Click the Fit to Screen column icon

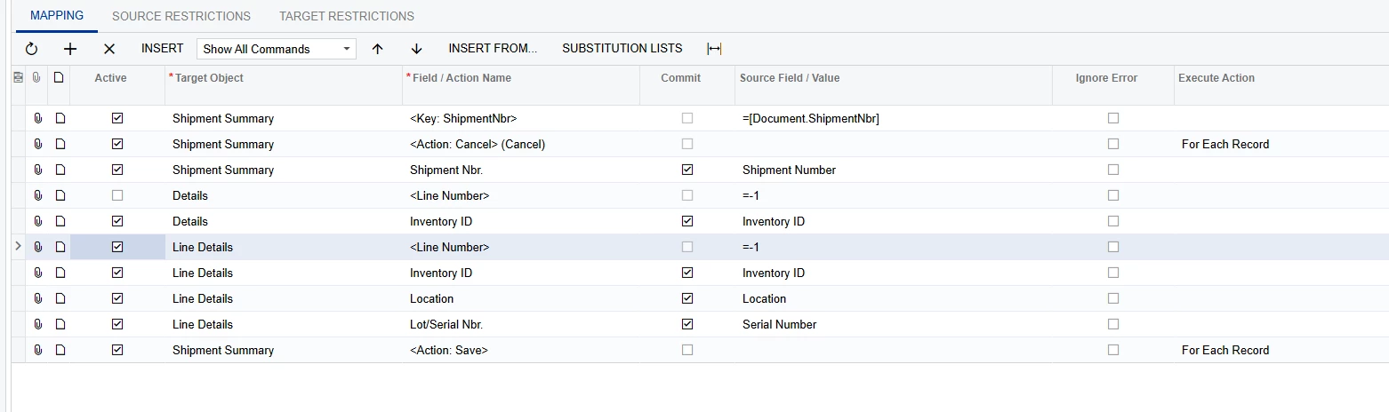[714, 49]
